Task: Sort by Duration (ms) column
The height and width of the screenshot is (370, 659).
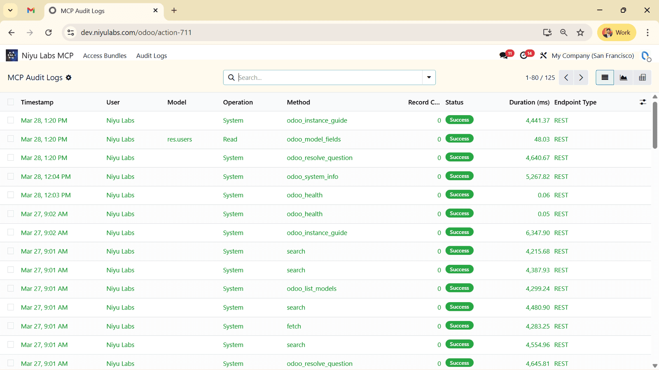Action: pos(529,102)
